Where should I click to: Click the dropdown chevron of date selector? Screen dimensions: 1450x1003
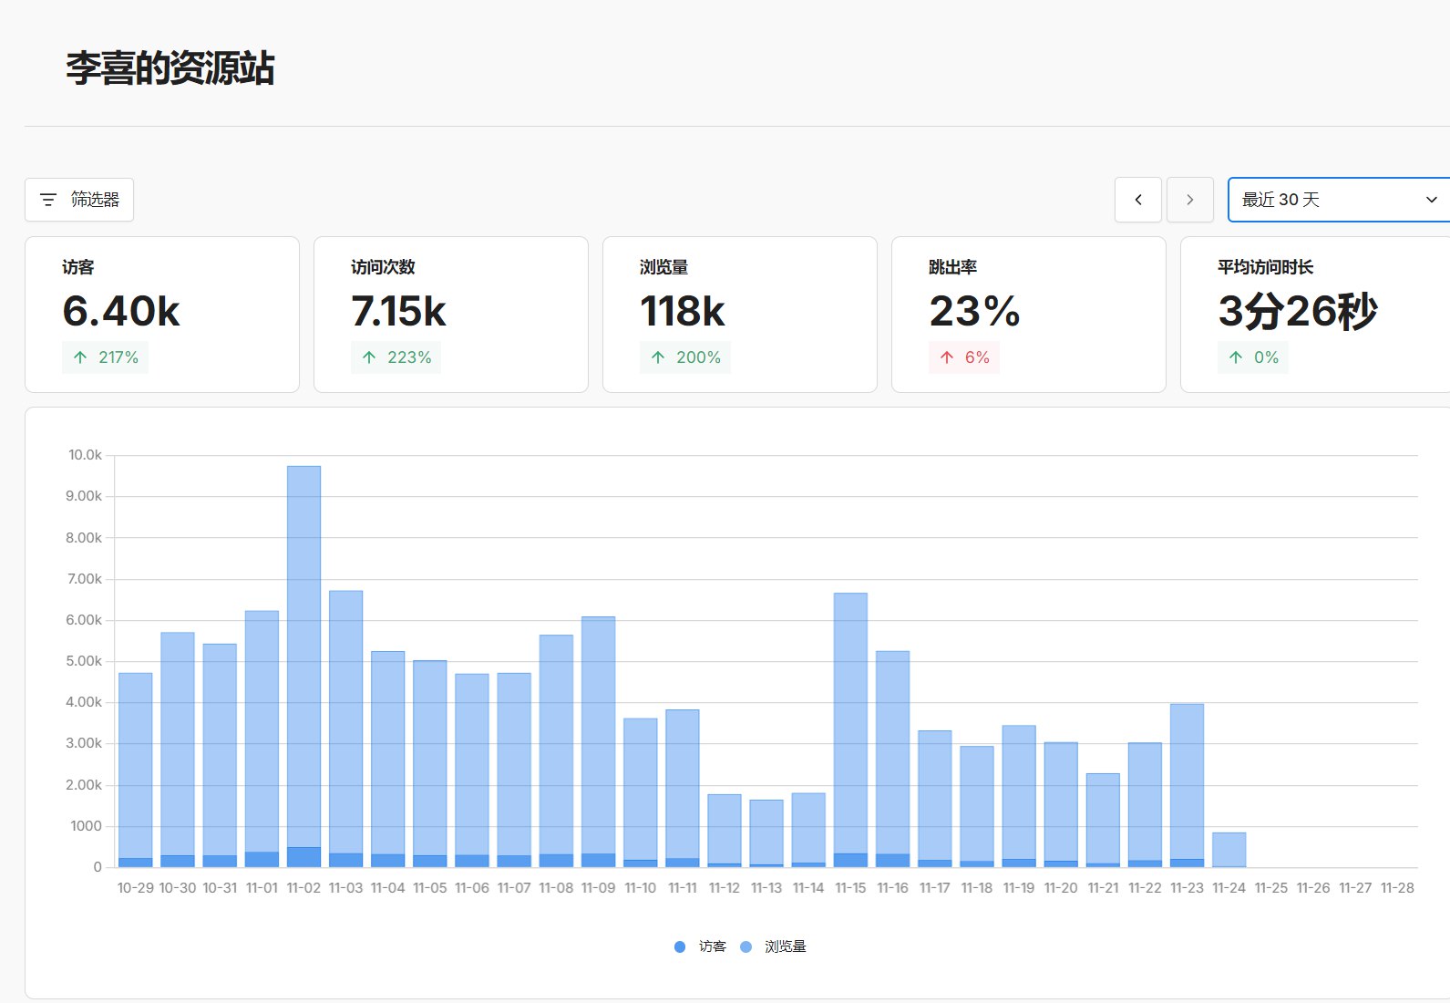coord(1431,200)
